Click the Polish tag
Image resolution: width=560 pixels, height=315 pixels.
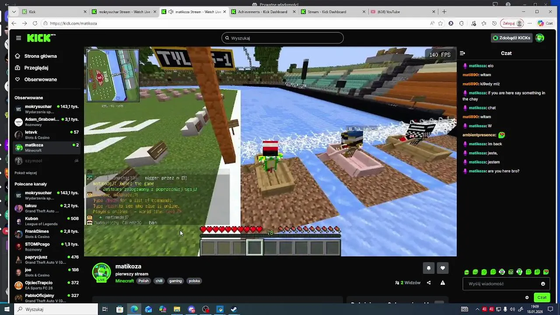pos(143,281)
